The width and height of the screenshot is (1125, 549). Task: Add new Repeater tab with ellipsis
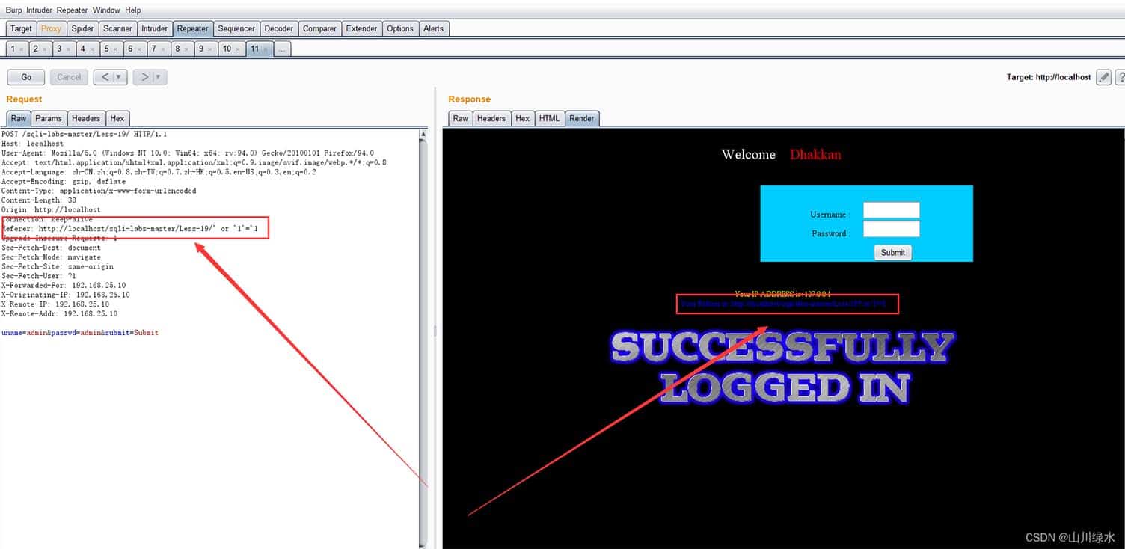[x=281, y=49]
